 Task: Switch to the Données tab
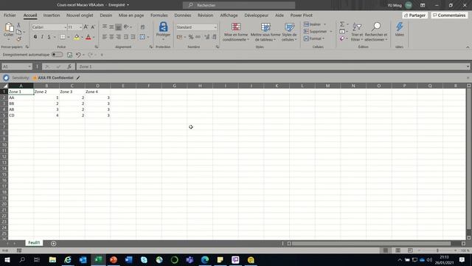click(x=182, y=15)
